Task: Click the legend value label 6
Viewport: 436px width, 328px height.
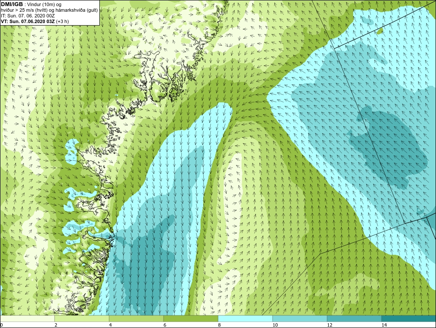Action: [165, 325]
